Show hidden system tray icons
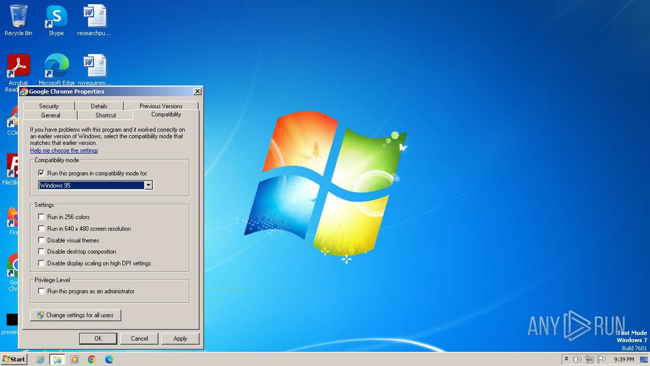650x366 pixels. [x=566, y=359]
